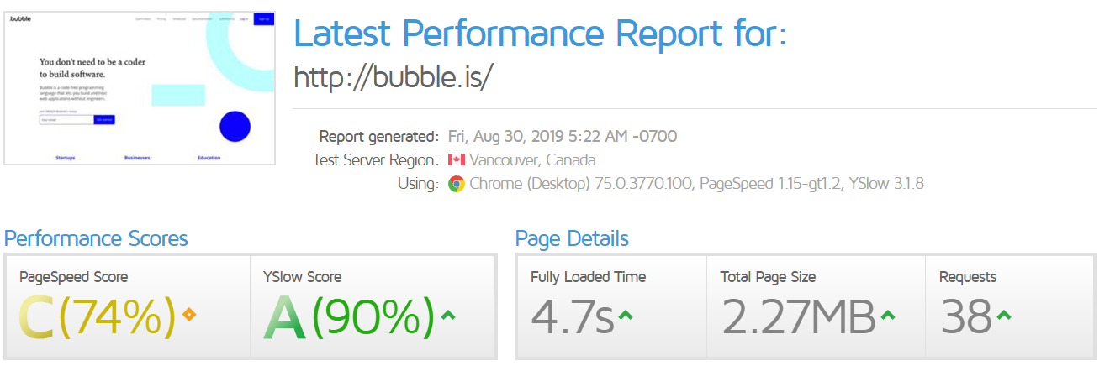Click the Total Page Size label

[x=768, y=277]
